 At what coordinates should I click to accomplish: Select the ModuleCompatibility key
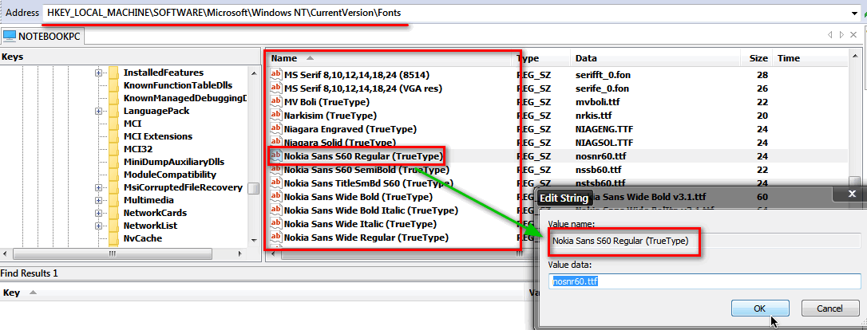pos(170,175)
